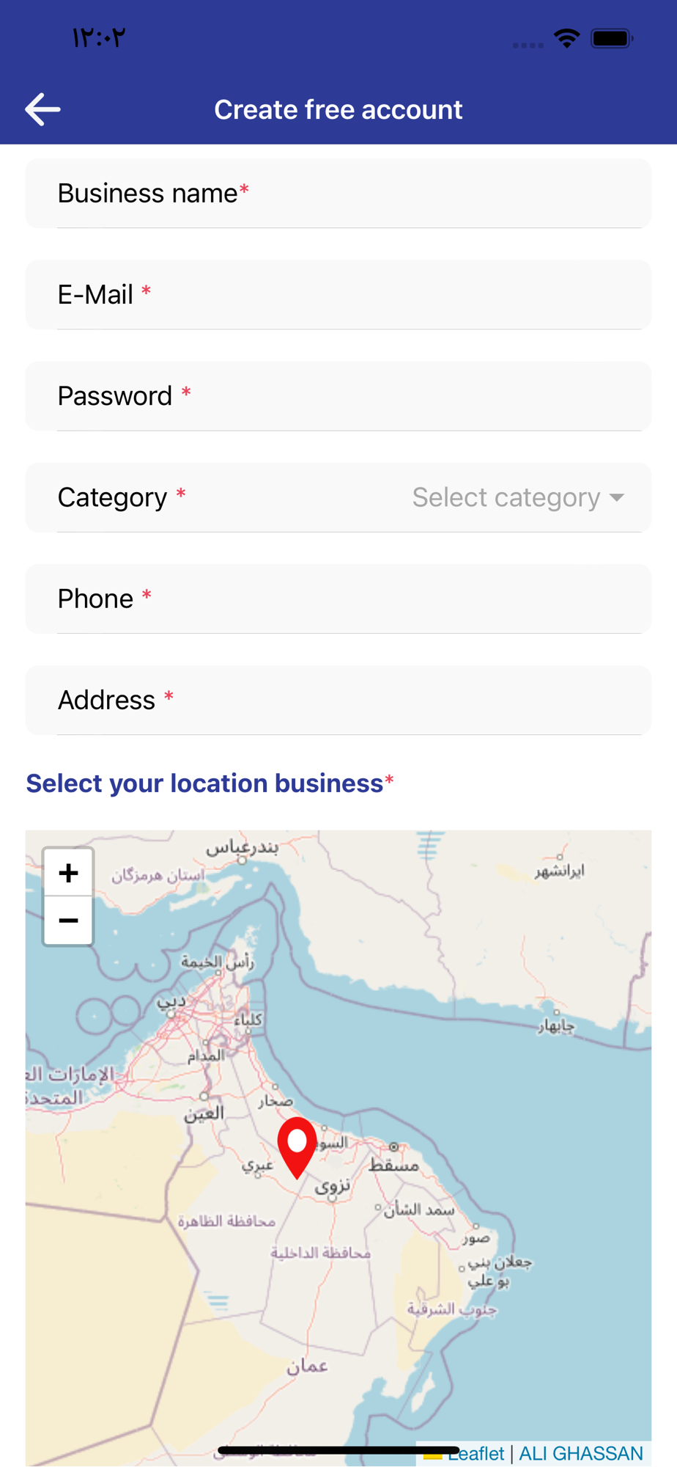The width and height of the screenshot is (677, 1467).
Task: Zoom in the map with plus button
Action: [x=68, y=873]
